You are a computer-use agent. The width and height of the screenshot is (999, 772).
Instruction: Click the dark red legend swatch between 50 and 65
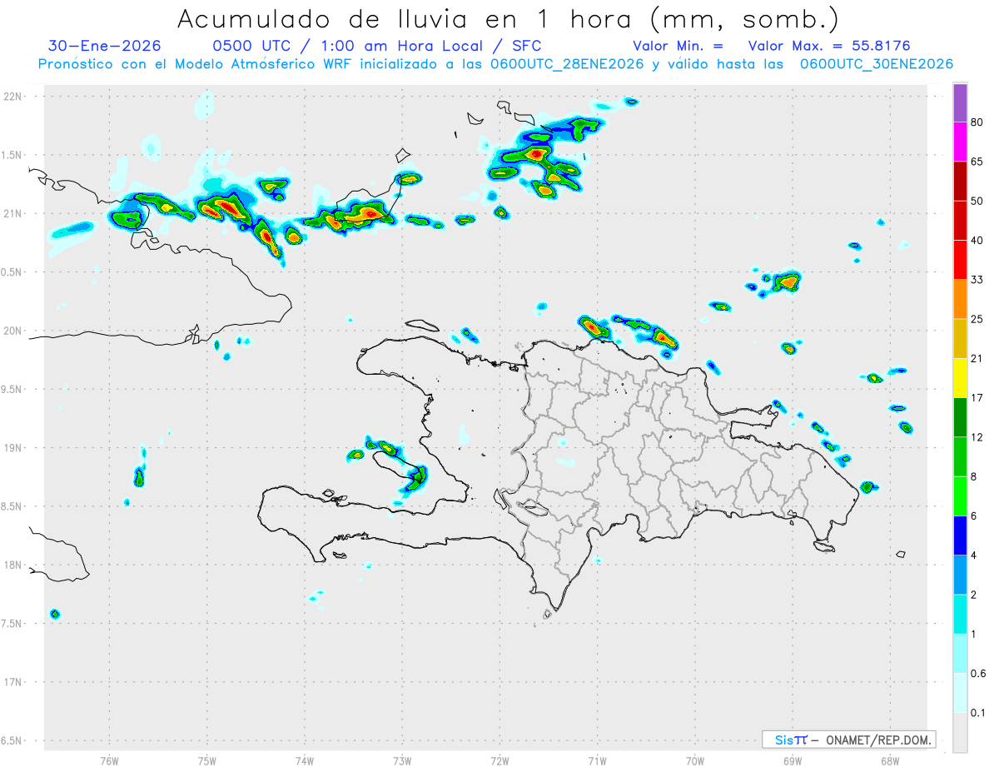point(960,182)
